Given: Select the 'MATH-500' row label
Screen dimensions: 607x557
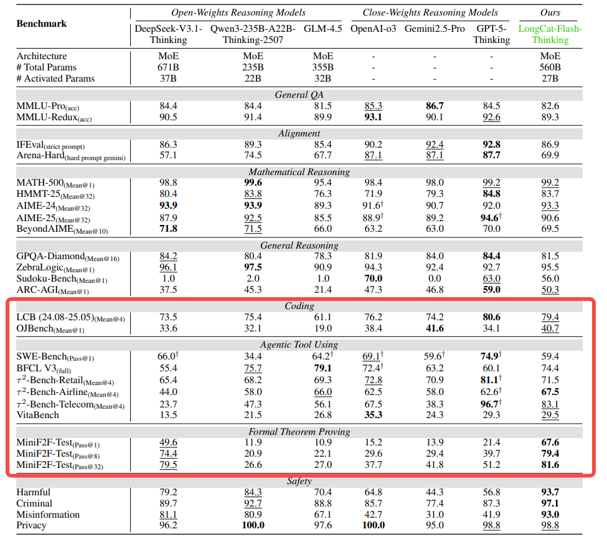Looking at the screenshot, I should [x=55, y=183].
